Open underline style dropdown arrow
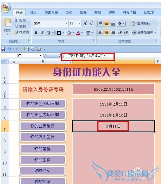This screenshot has width=161, height=184. click(x=53, y=32)
